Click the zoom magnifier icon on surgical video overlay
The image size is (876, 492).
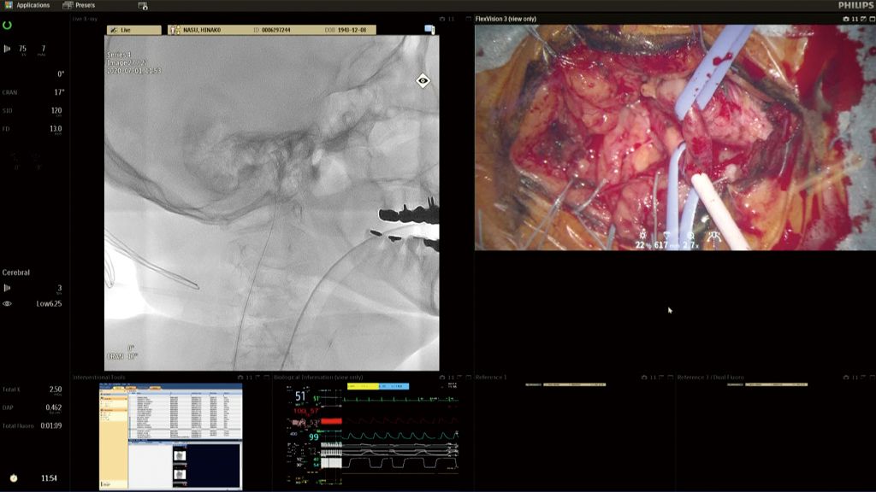(690, 236)
